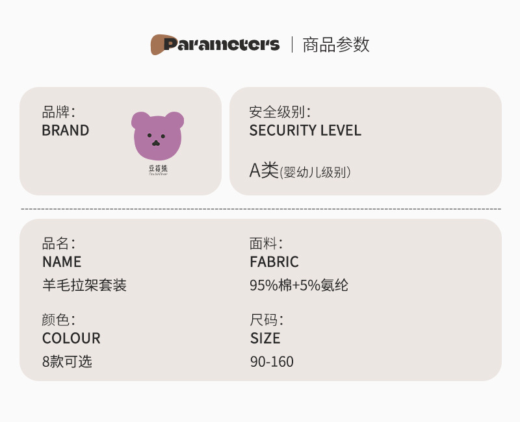520x422 pixels.
Task: Click the A类(婴幼儿级别) safety value
Action: pos(300,171)
